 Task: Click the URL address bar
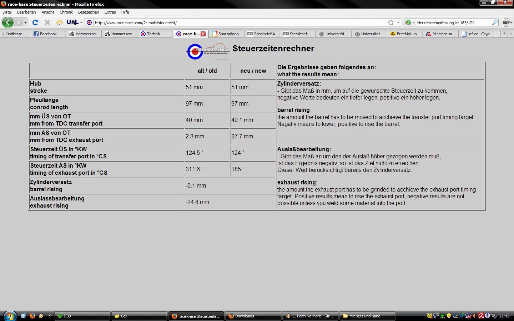(239, 22)
